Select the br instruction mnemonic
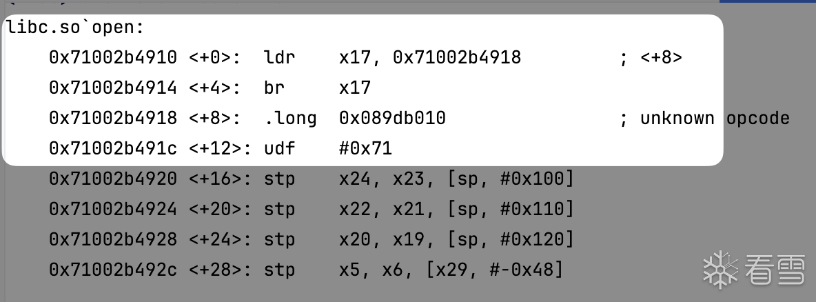Image resolution: width=816 pixels, height=302 pixels. click(274, 88)
